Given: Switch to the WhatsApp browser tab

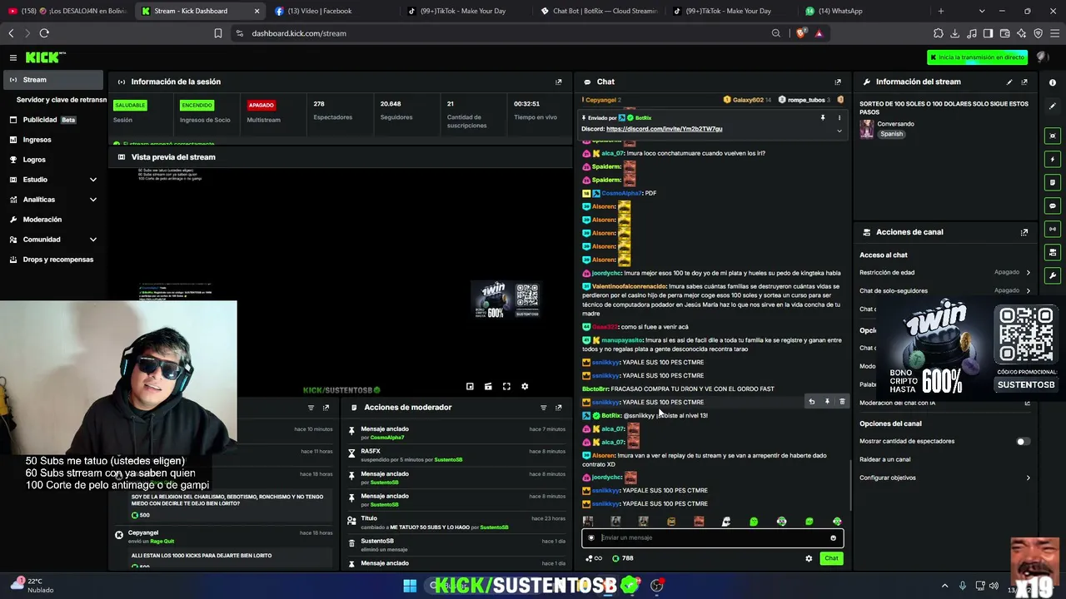Looking at the screenshot, I should [x=863, y=11].
